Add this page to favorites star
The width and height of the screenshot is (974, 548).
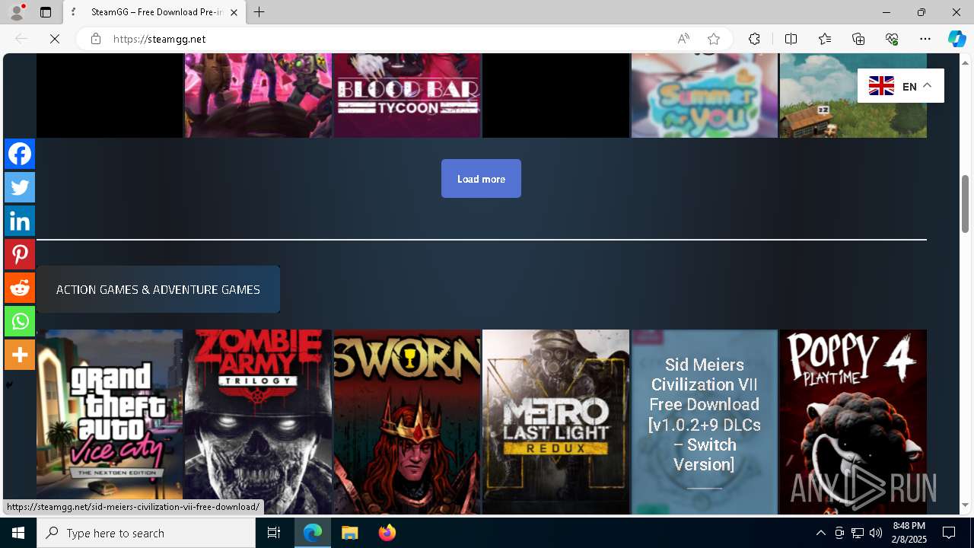[x=714, y=39]
